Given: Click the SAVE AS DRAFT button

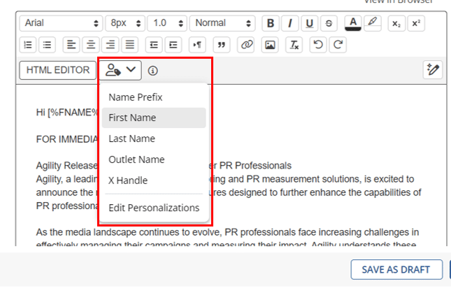Looking at the screenshot, I should [396, 270].
